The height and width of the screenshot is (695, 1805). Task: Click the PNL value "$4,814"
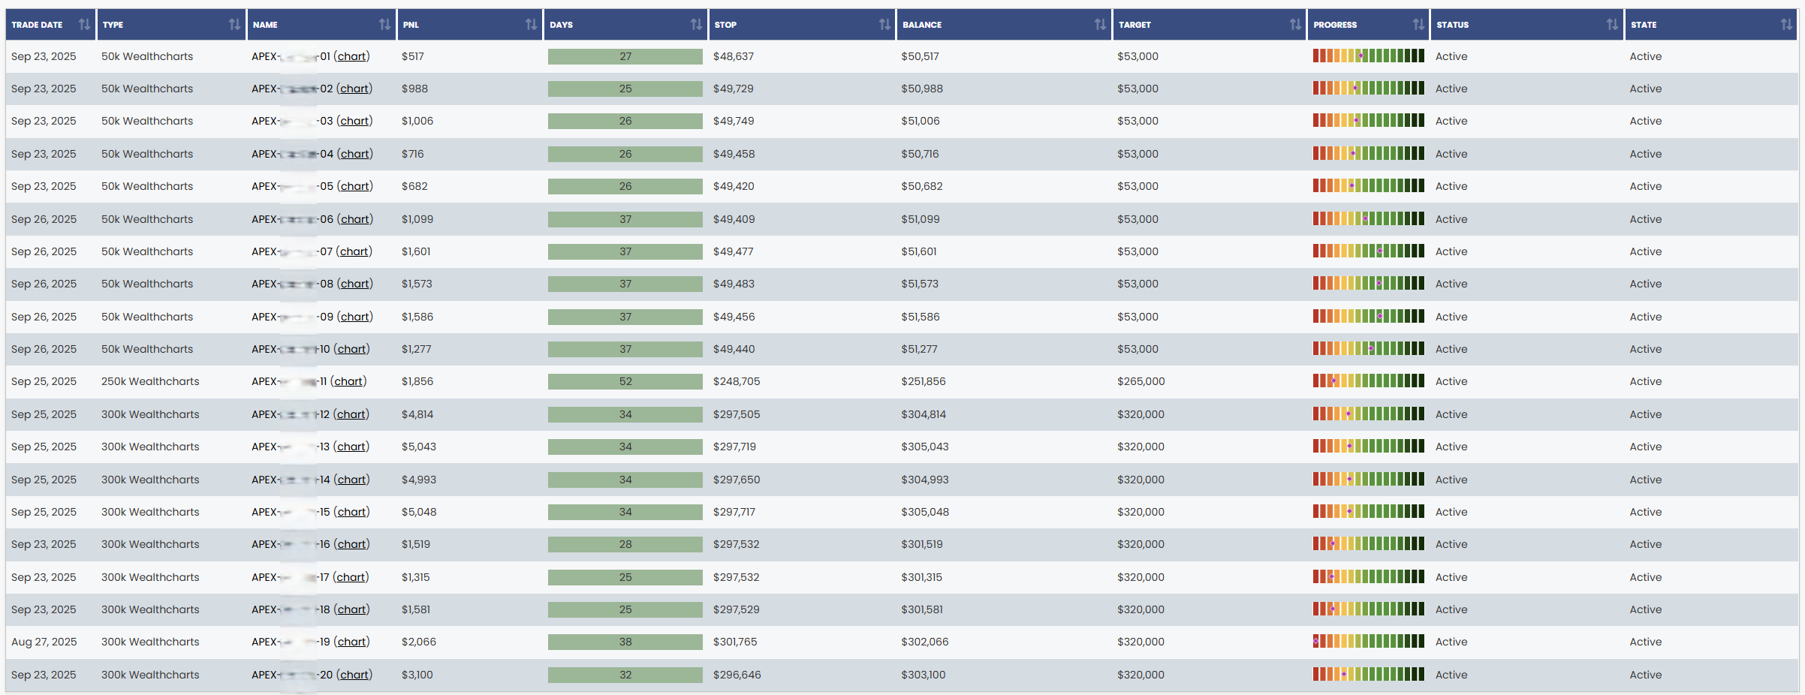pyautogui.click(x=417, y=414)
